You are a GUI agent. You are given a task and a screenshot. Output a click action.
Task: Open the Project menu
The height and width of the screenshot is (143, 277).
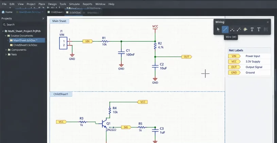pos(31,4)
